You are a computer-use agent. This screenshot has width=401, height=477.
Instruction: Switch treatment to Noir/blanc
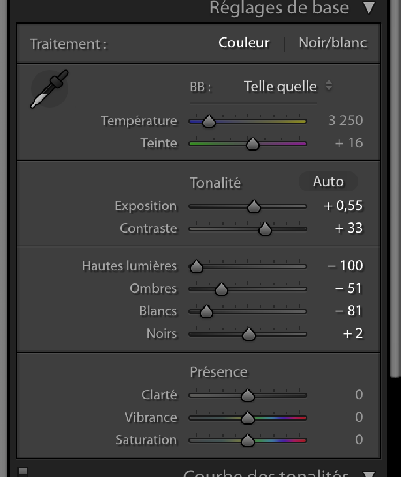click(333, 43)
